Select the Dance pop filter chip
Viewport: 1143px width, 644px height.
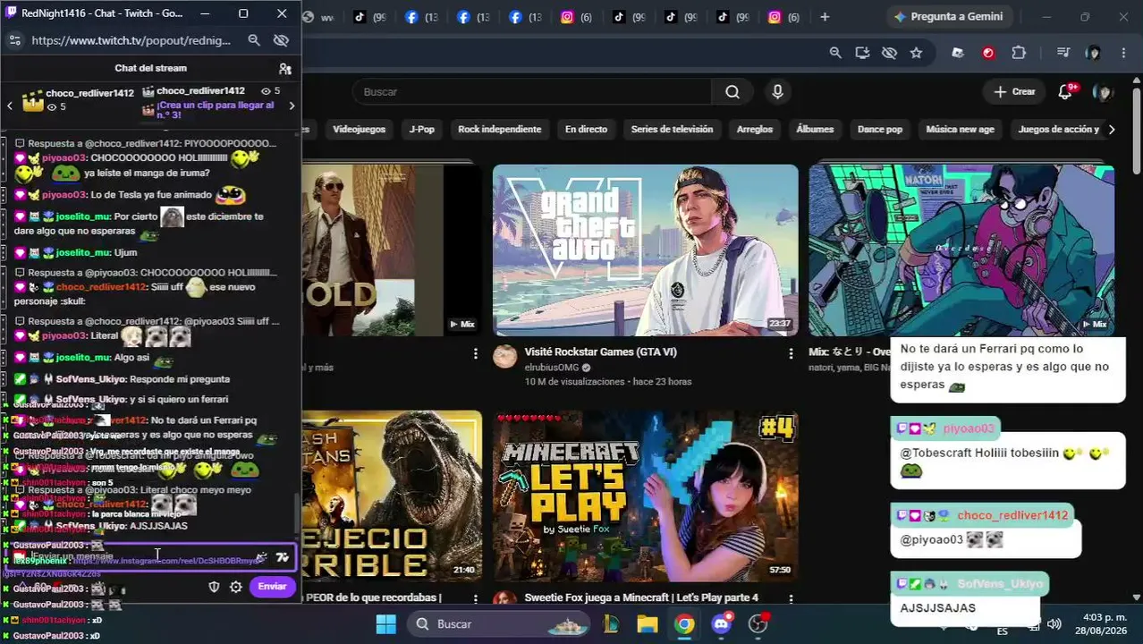pos(880,129)
